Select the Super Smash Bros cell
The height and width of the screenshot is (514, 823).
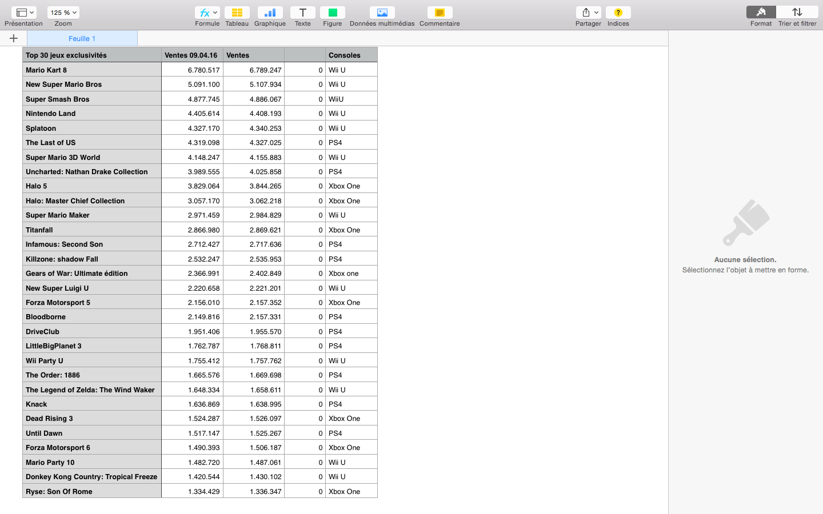(x=92, y=99)
